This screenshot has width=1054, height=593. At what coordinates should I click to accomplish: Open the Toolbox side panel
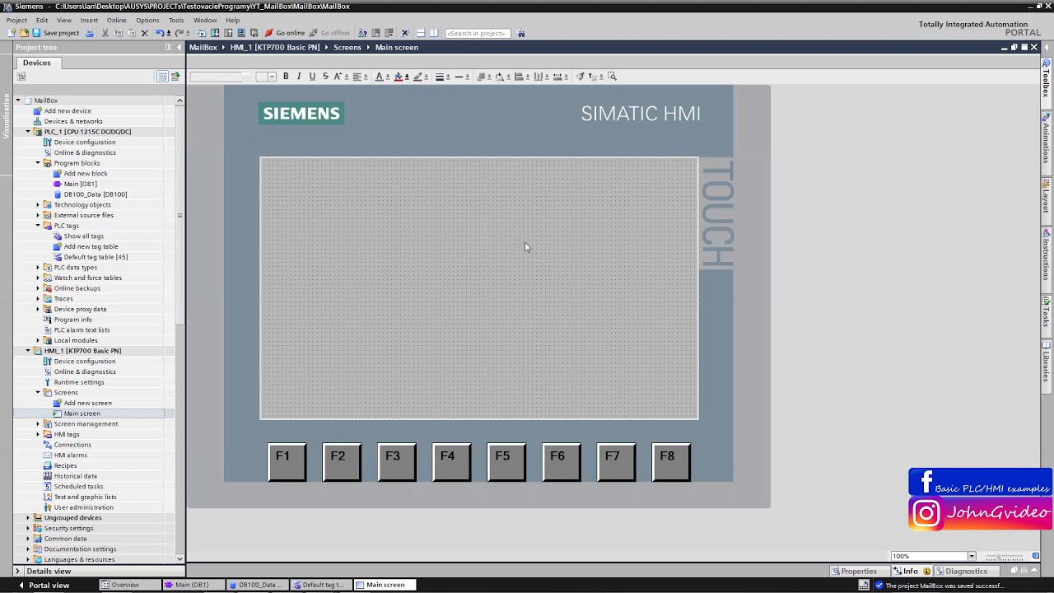(1047, 79)
